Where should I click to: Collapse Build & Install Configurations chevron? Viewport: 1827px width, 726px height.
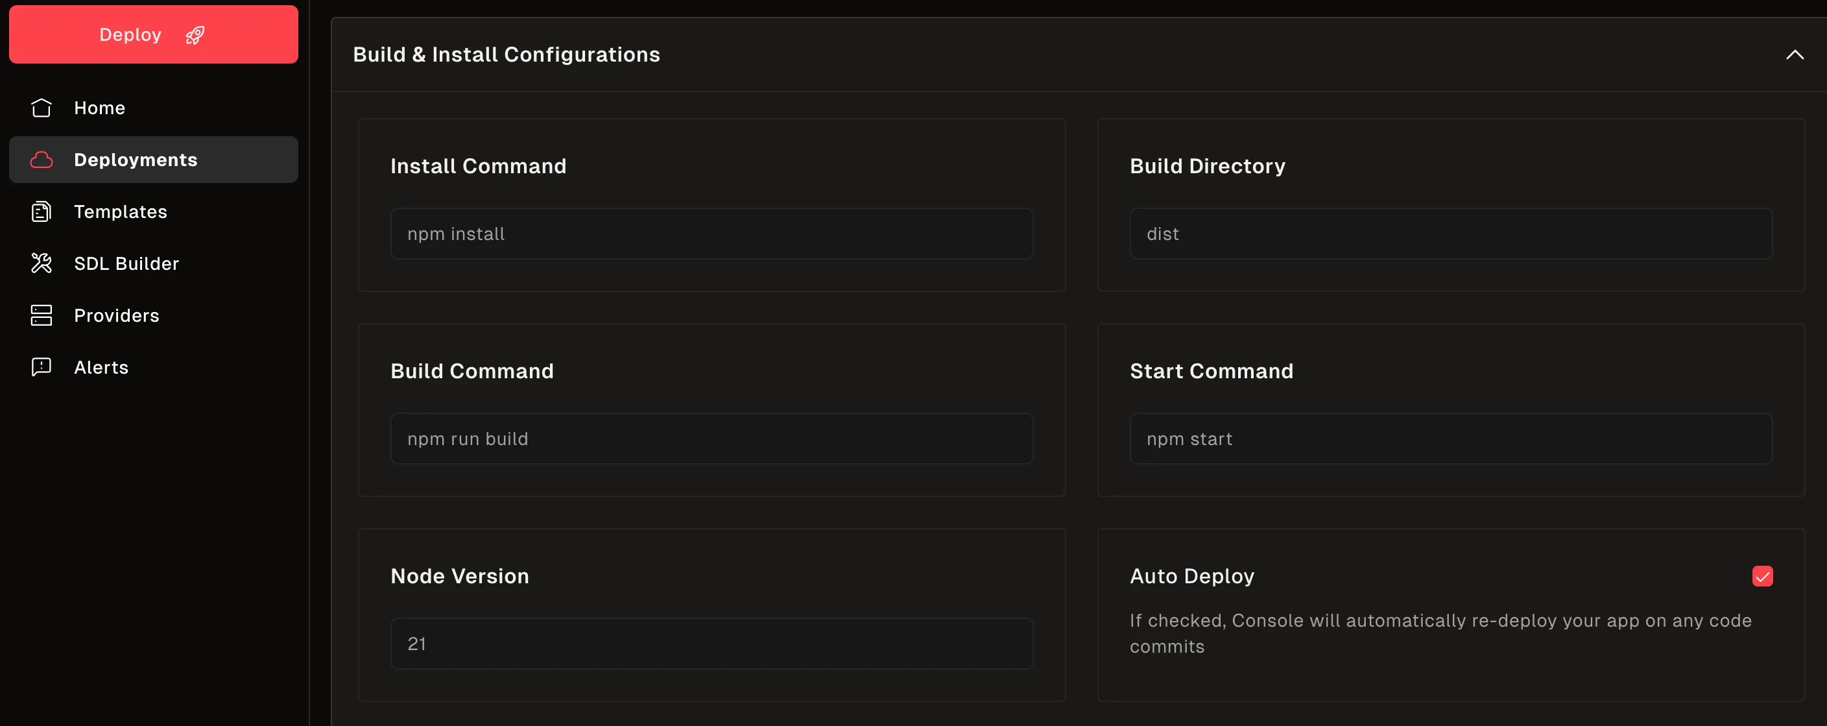1794,54
